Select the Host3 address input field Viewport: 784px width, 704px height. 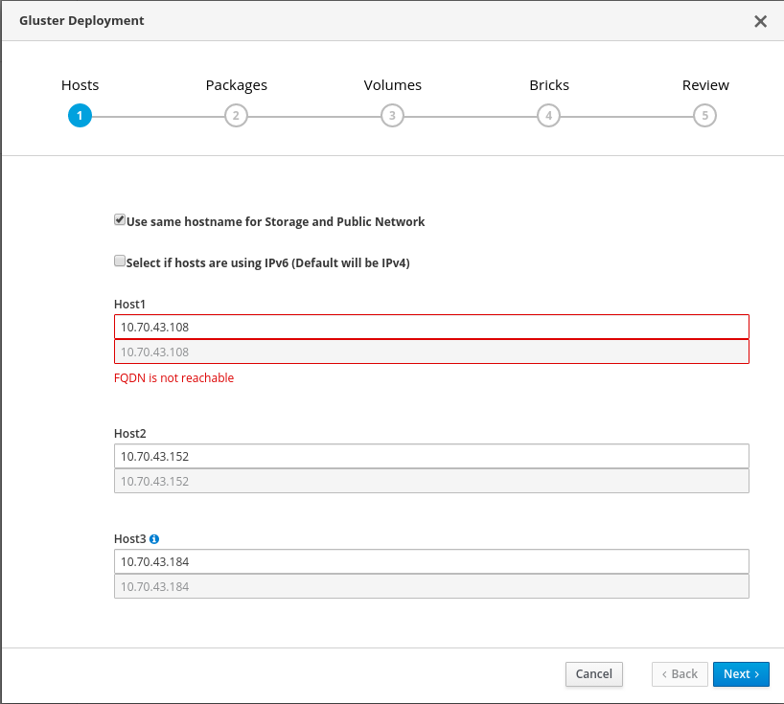(x=431, y=561)
